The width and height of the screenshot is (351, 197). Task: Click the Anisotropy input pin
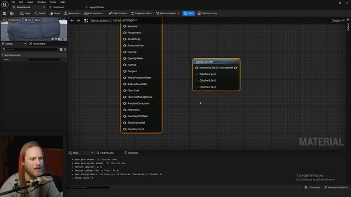125,39
